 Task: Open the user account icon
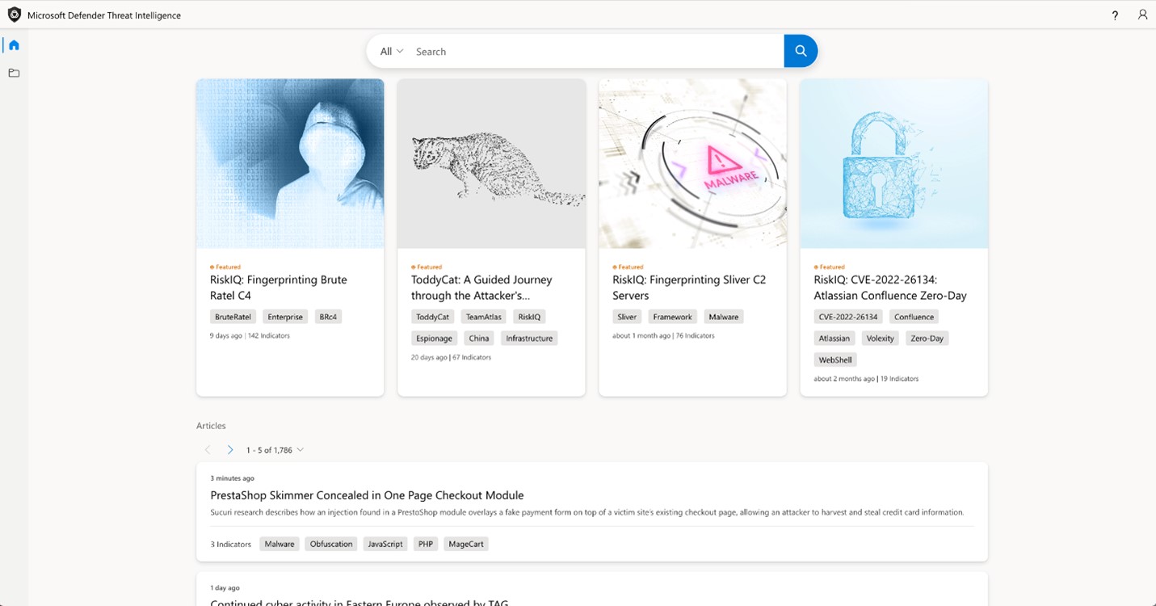click(1142, 15)
